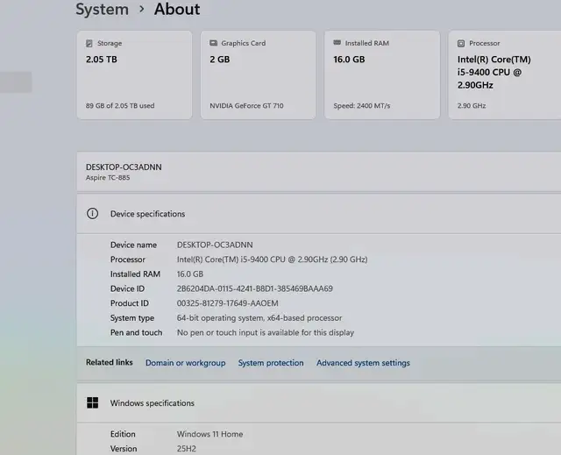Click the 89 GB of 2.05 TB used text
561x455 pixels.
120,105
